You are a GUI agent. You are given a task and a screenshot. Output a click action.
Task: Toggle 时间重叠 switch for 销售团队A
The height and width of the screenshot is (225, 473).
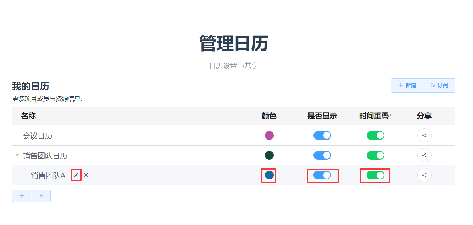(375, 175)
